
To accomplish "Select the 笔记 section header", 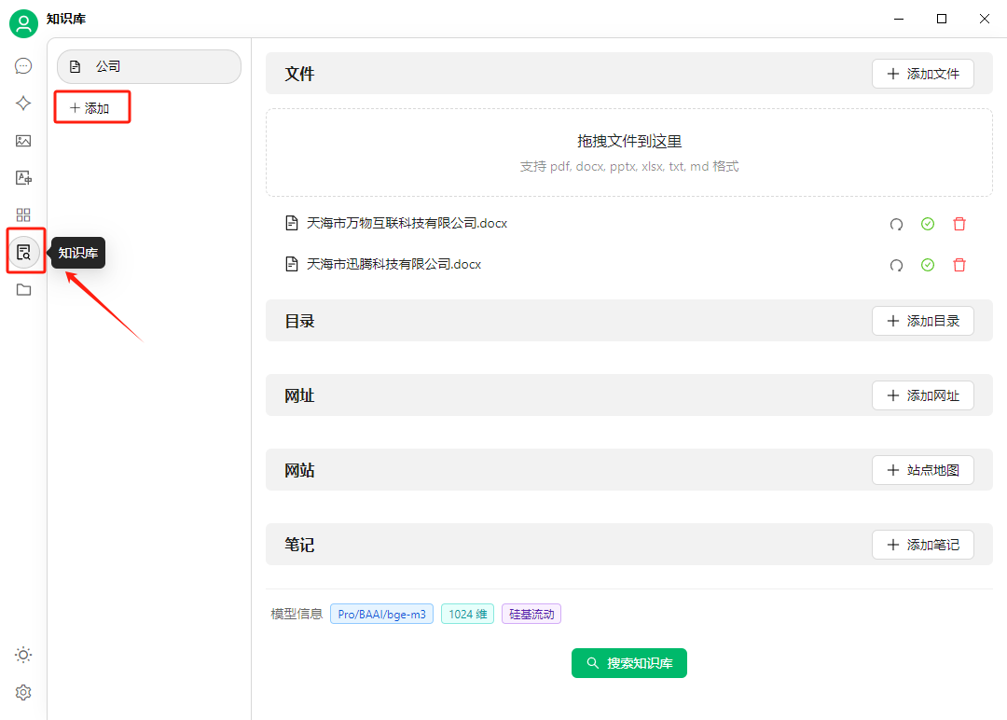I will pos(300,545).
